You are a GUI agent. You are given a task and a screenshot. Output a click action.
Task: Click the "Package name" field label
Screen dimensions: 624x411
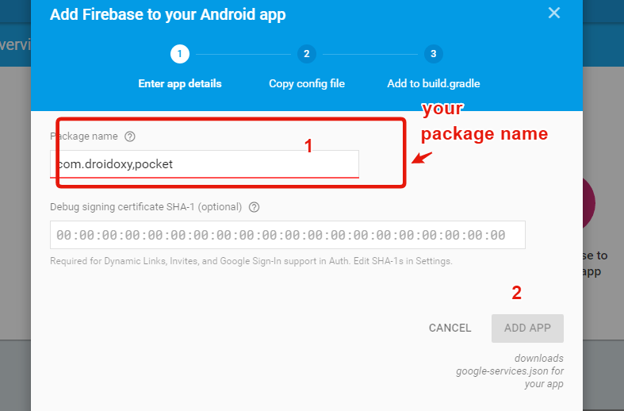coord(84,136)
